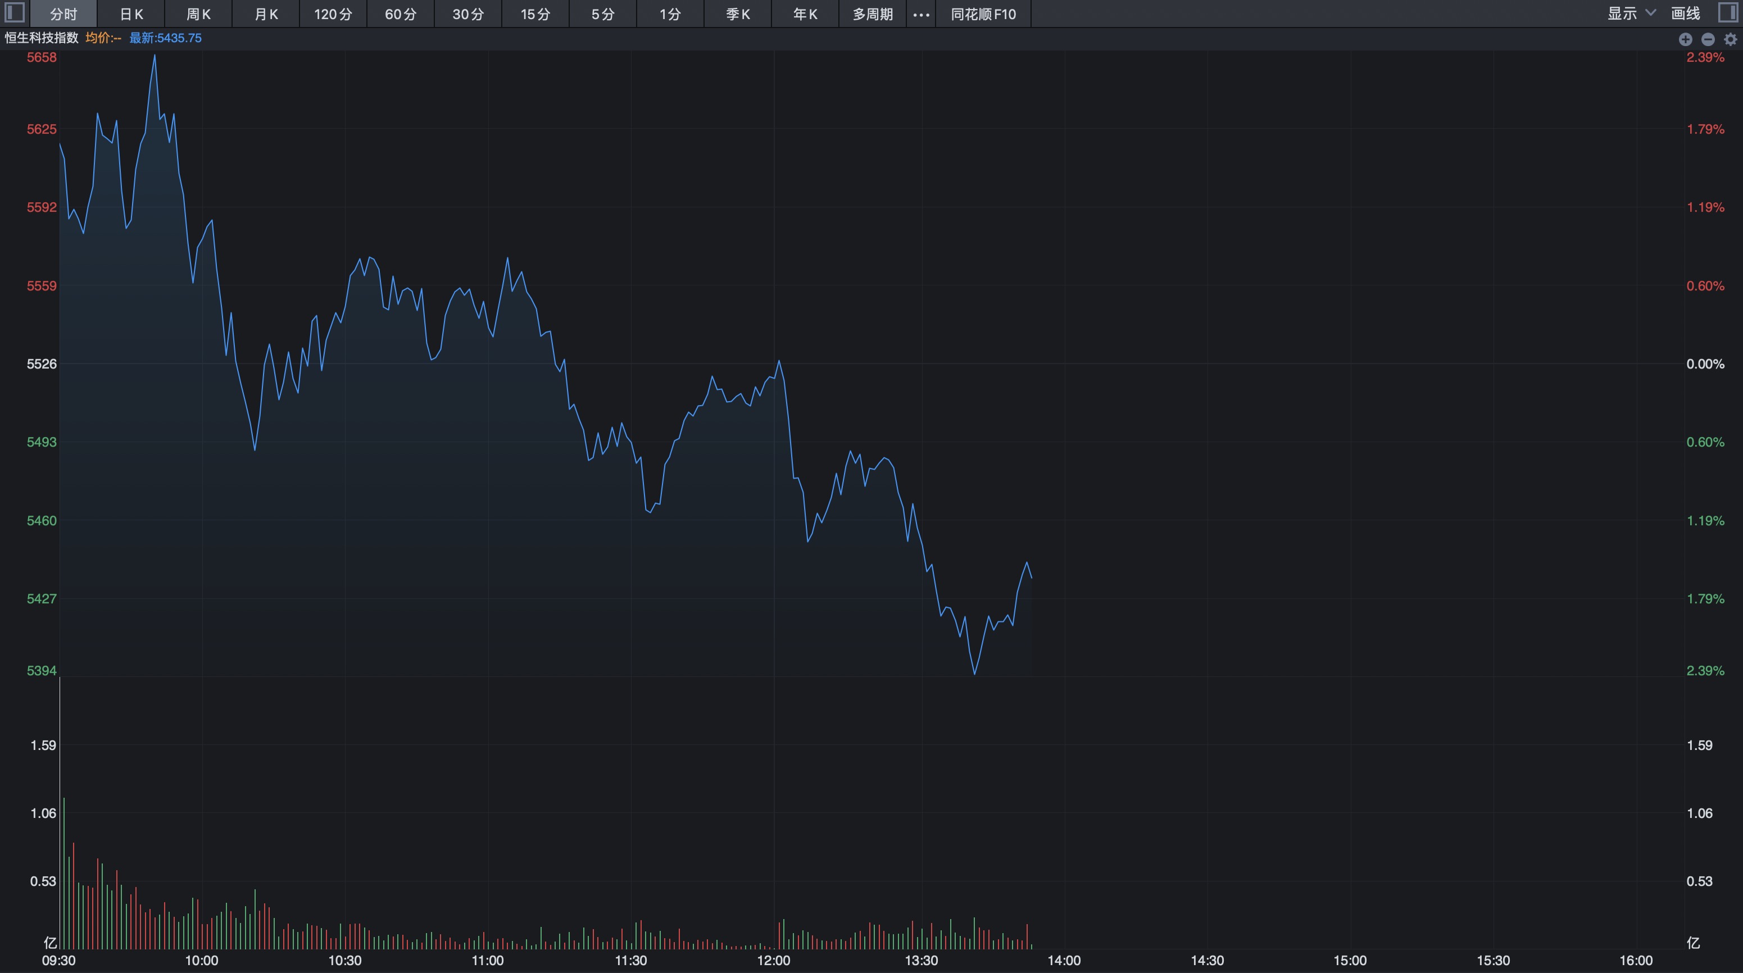
Task: Click price line peak near 5658
Action: point(155,56)
